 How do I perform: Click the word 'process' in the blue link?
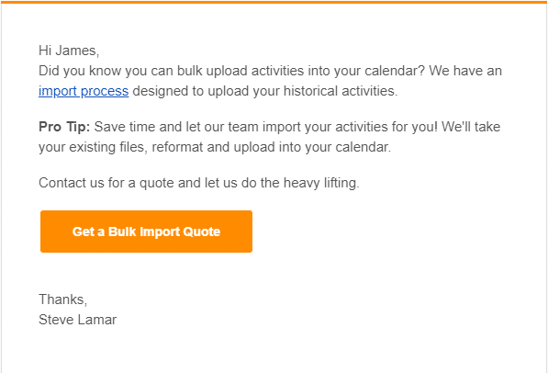coord(105,91)
